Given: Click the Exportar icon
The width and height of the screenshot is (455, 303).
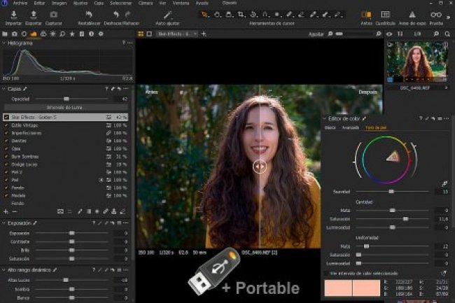Looking at the screenshot, I should pos(34,15).
